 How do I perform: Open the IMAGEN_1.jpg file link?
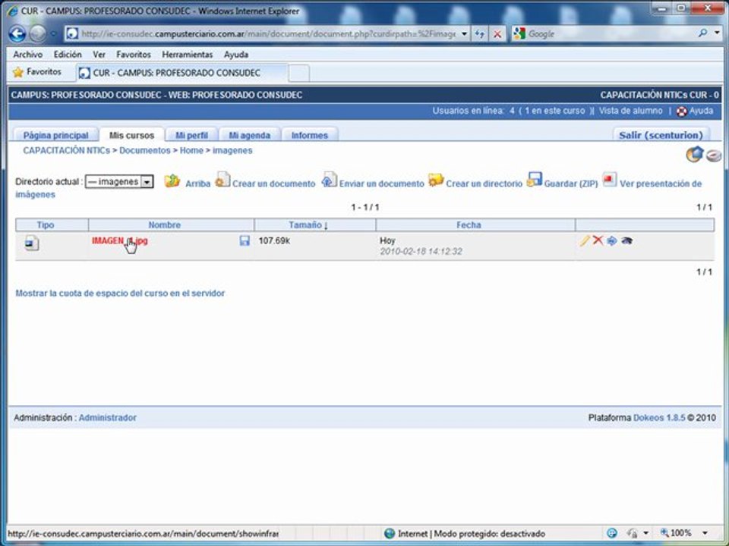click(119, 240)
